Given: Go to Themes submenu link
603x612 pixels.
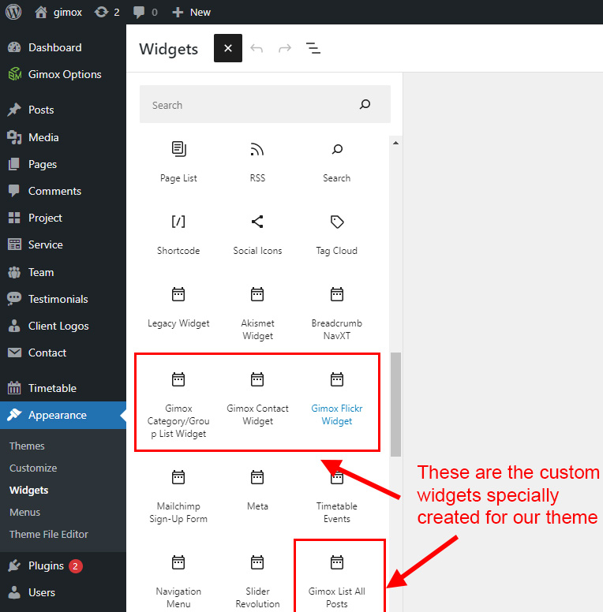Looking at the screenshot, I should (27, 446).
